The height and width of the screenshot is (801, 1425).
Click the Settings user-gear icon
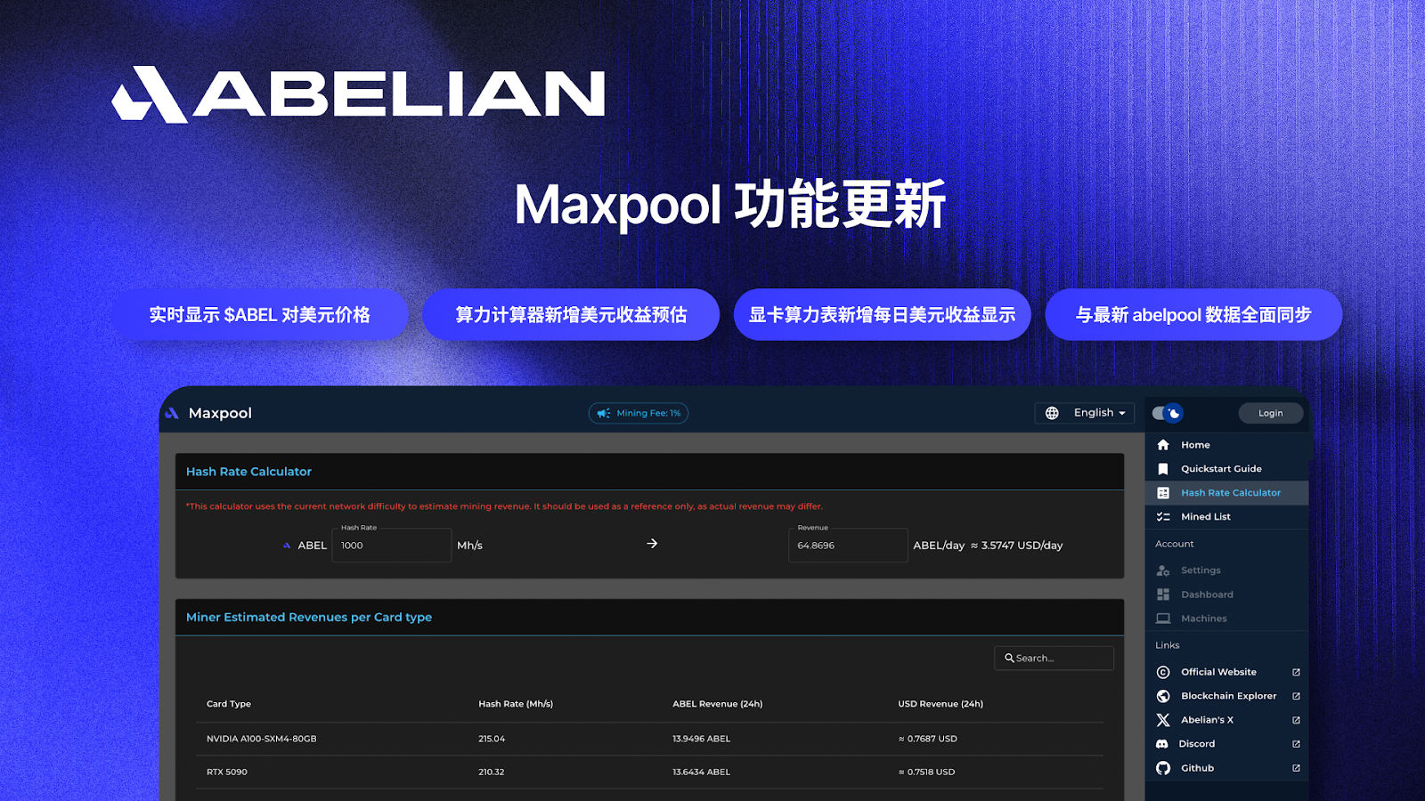pyautogui.click(x=1163, y=570)
